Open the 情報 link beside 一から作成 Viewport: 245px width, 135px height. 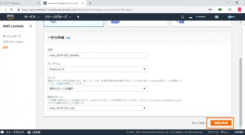click(x=68, y=38)
